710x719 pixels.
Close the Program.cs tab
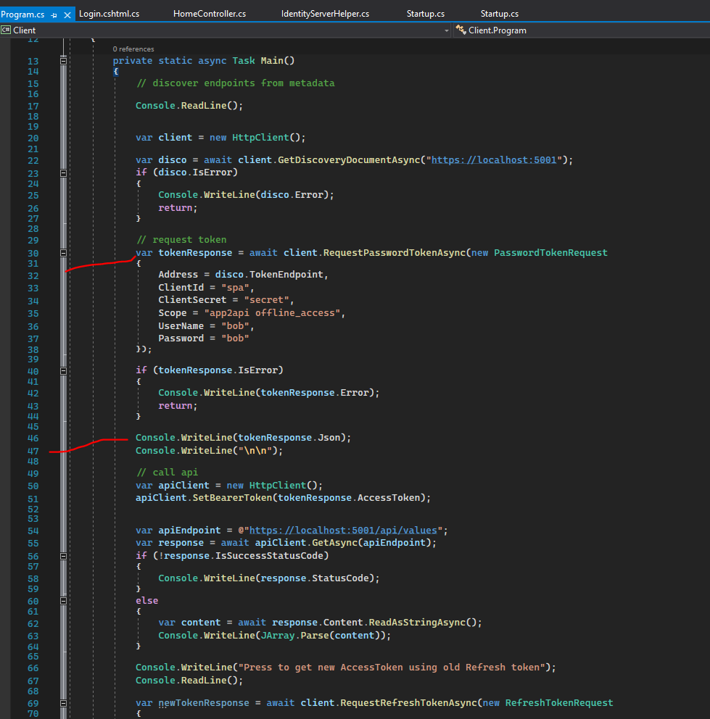pyautogui.click(x=68, y=12)
